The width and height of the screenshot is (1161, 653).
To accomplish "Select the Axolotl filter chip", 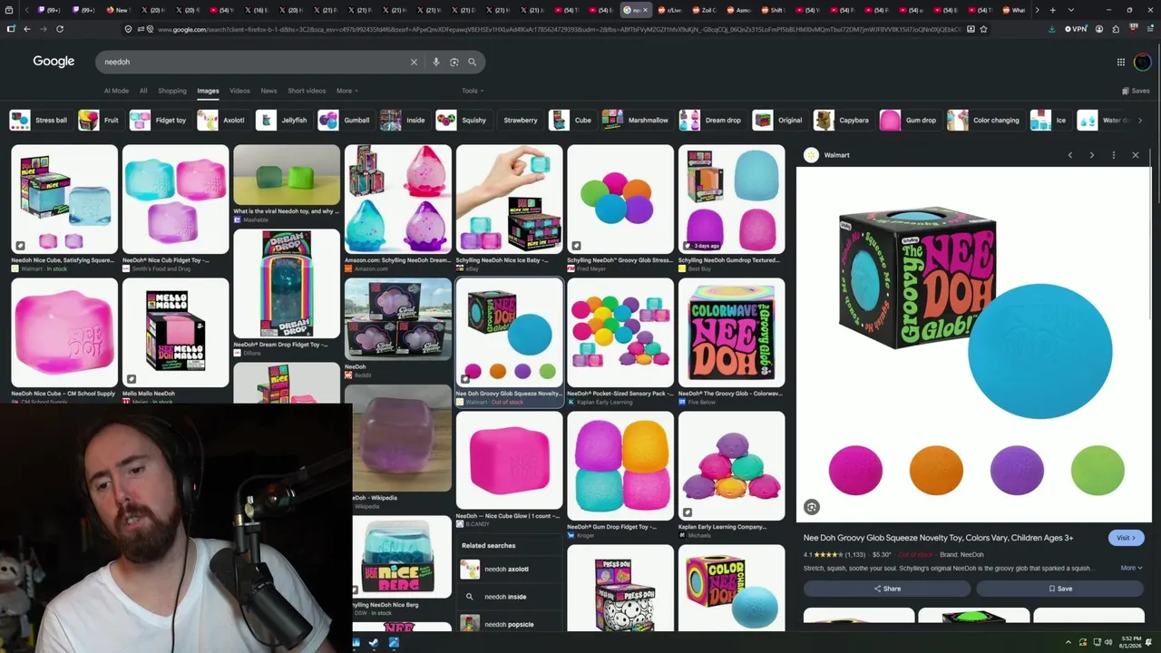I will (222, 120).
